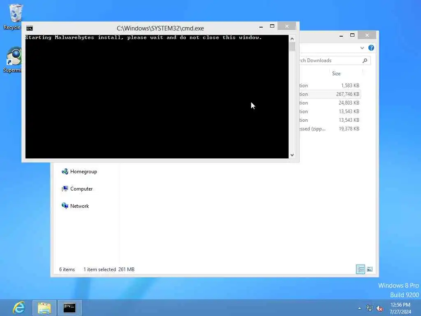Click the Homegroup icon in navigation pane
The image size is (421, 316).
tap(65, 172)
